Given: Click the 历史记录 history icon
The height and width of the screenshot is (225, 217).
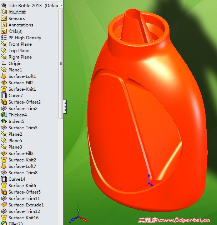Looking at the screenshot, I should click(4, 12).
